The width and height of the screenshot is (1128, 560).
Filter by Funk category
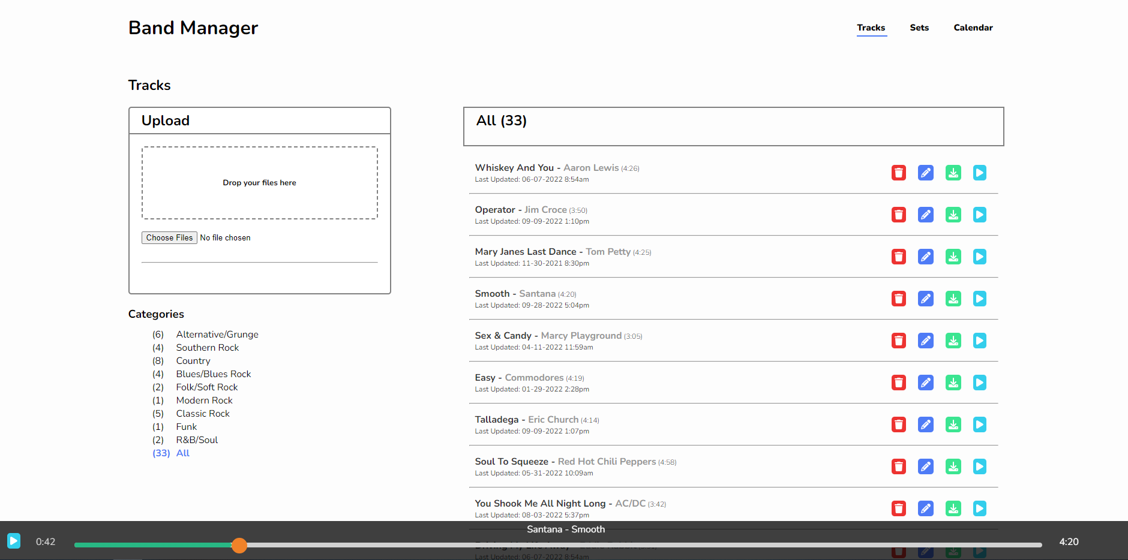click(187, 427)
